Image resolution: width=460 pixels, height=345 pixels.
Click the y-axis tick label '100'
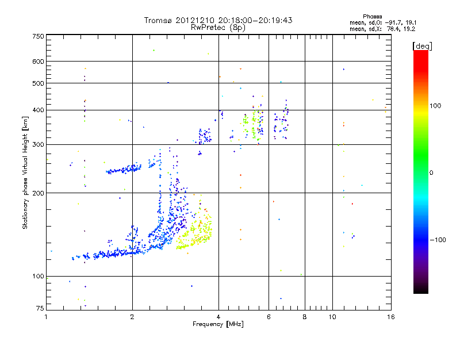[38, 276]
